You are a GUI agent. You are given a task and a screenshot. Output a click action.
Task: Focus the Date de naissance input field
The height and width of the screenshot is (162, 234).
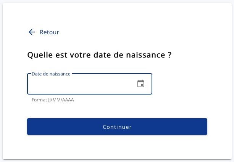90,84
